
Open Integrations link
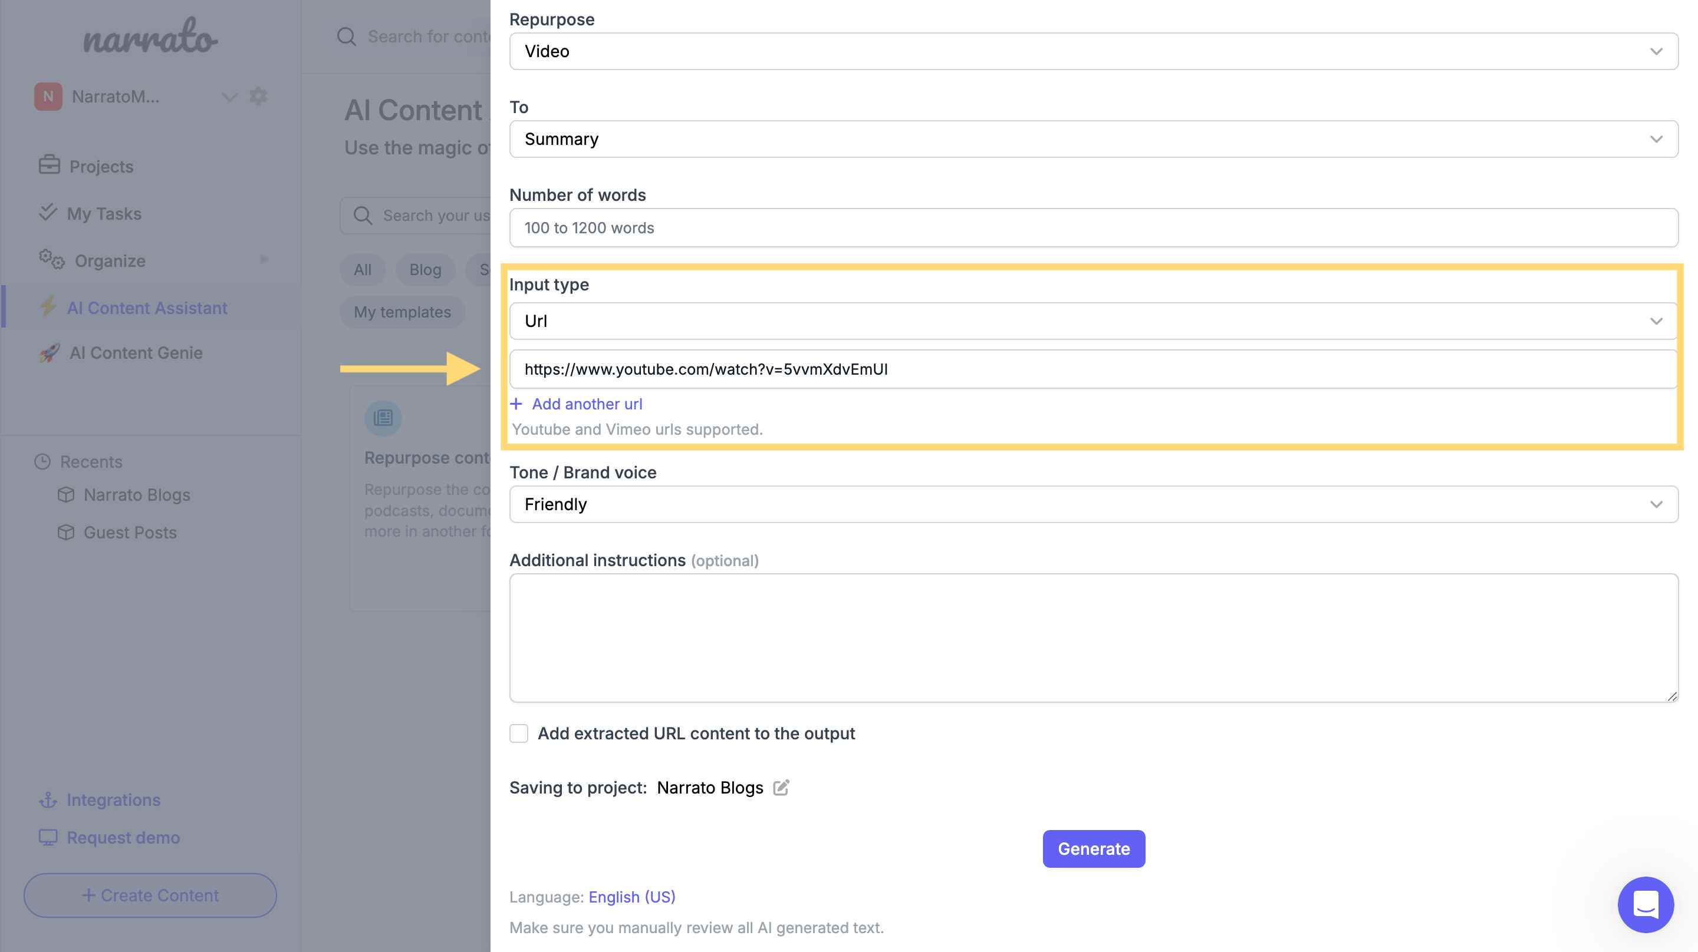click(x=113, y=800)
